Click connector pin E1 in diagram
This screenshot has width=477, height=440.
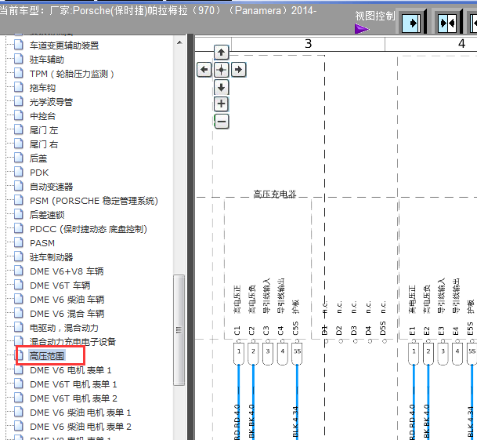click(x=412, y=331)
